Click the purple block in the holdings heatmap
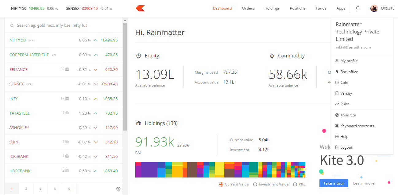This screenshot has height=195, width=398. 149,170
